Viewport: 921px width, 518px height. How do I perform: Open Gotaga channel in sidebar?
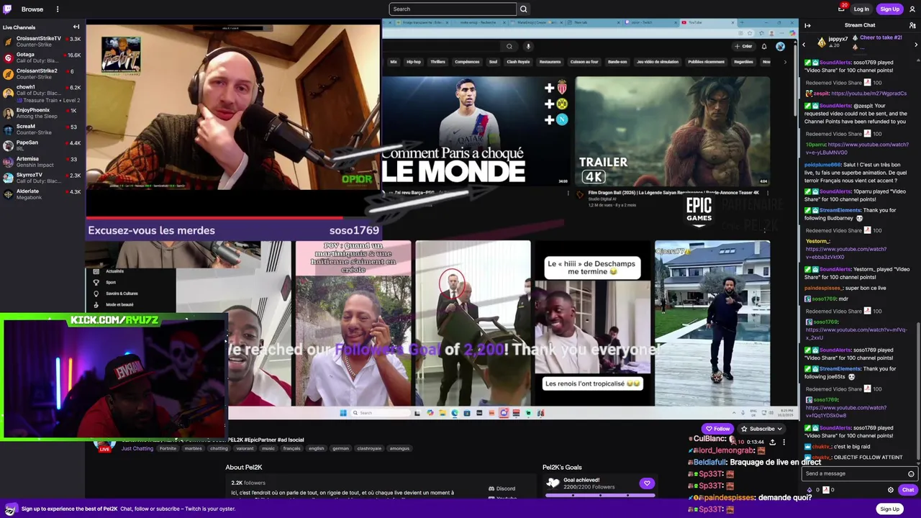tap(42, 58)
